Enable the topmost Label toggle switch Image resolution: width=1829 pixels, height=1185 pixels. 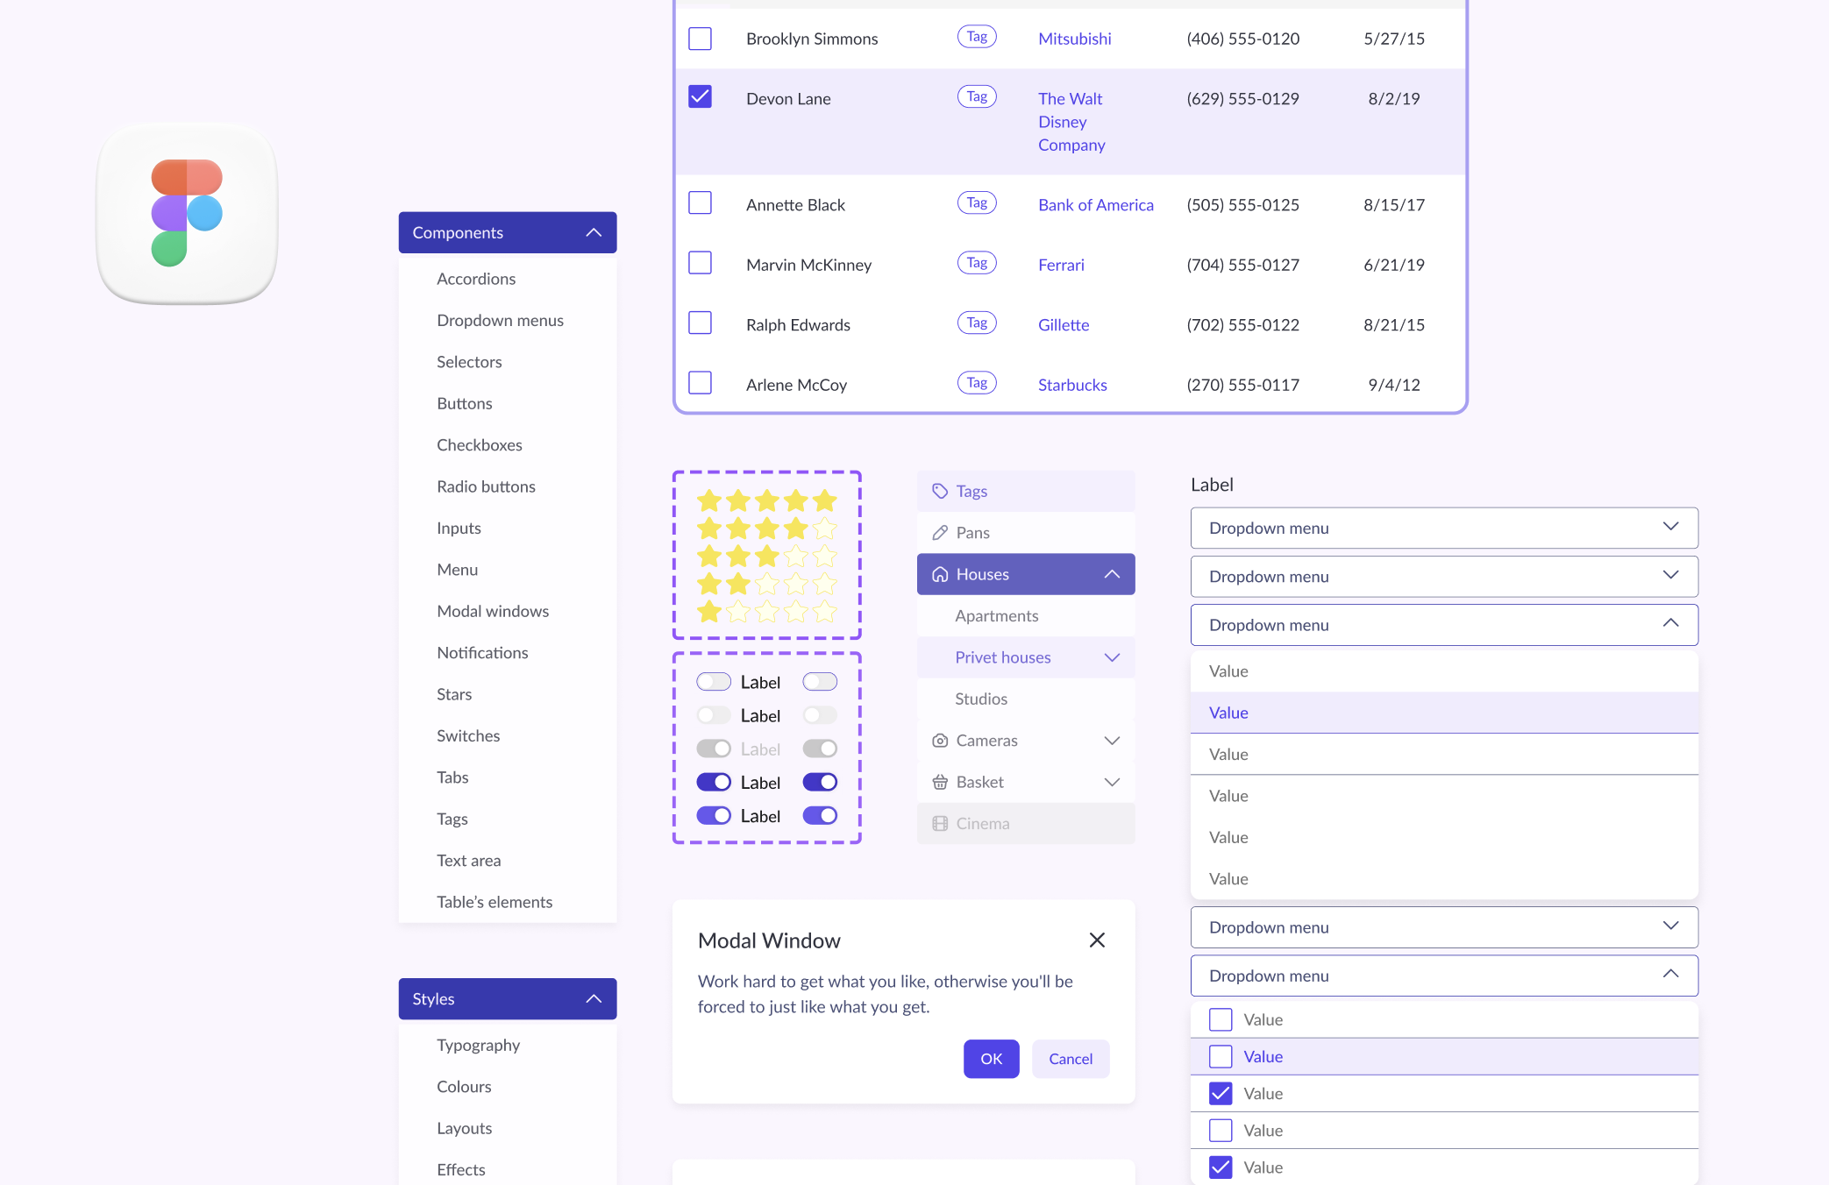point(714,681)
